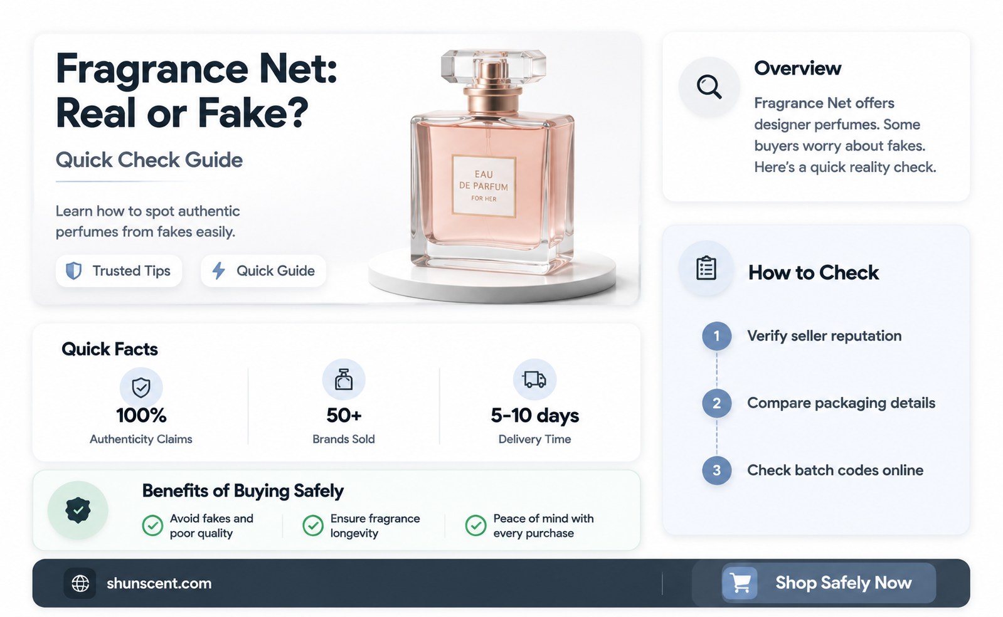1003x617 pixels.
Task: Click the shopping cart icon
Action: coord(740,583)
